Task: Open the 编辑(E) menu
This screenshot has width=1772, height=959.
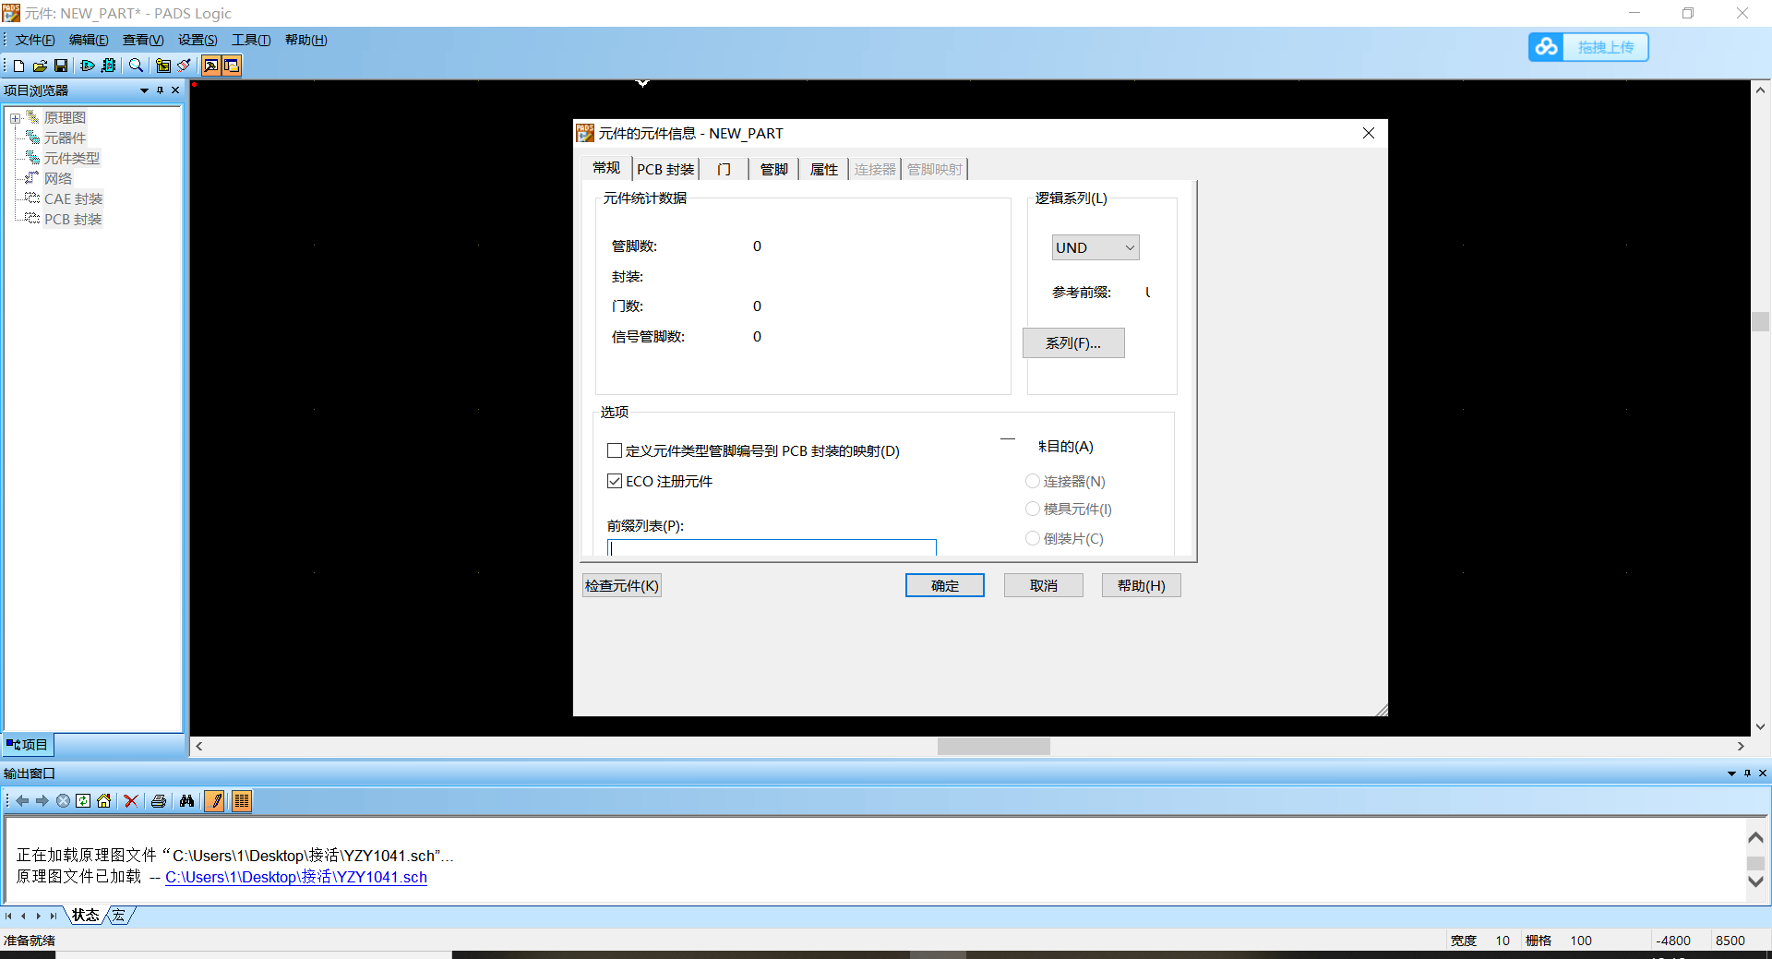Action: pos(89,40)
